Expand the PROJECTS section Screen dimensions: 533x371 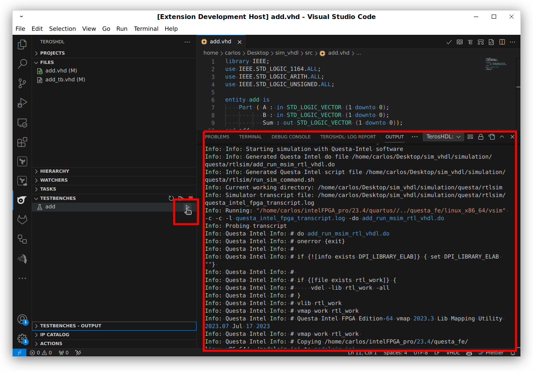point(114,53)
